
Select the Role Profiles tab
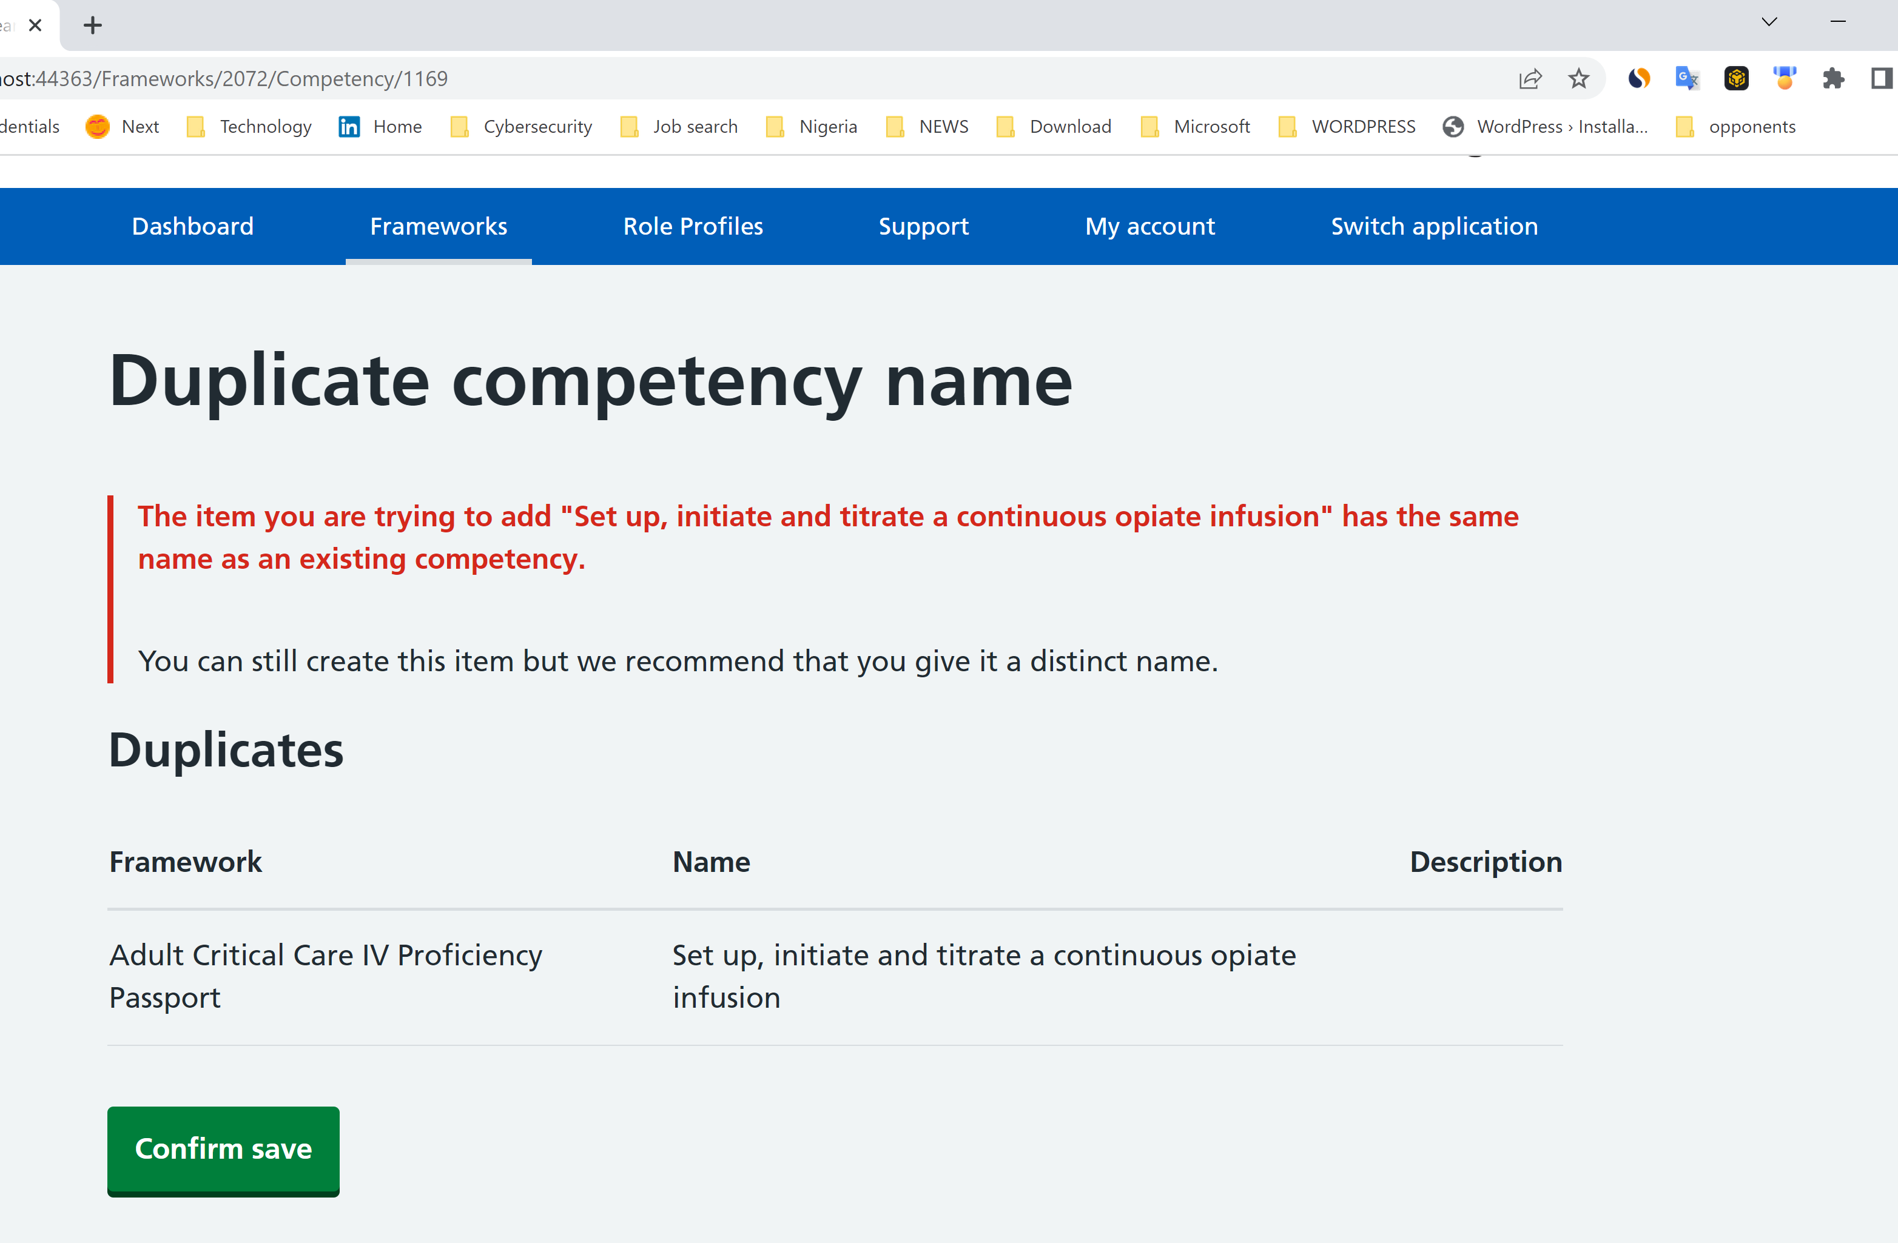(x=692, y=226)
